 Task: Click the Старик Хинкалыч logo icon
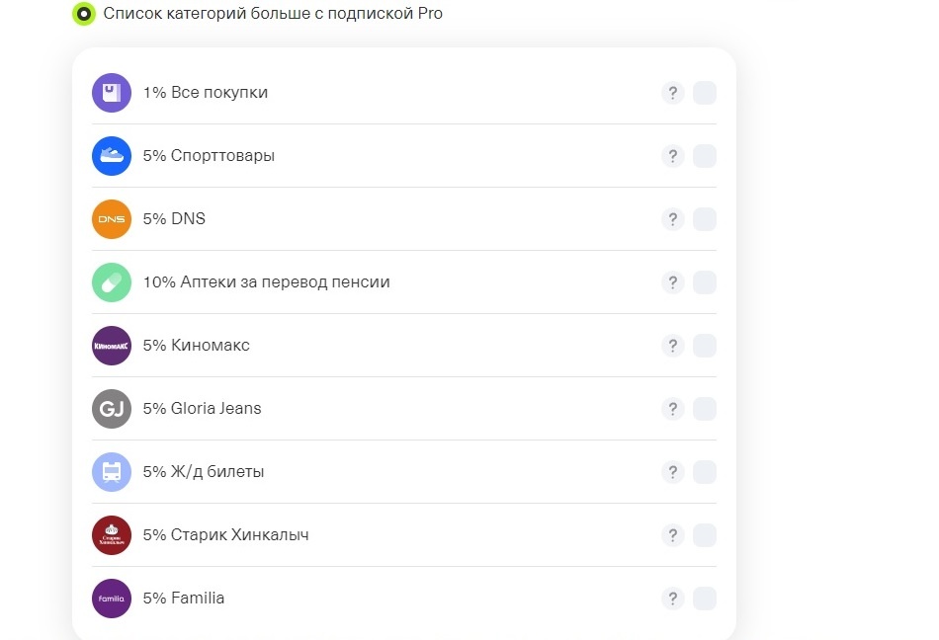(x=112, y=535)
